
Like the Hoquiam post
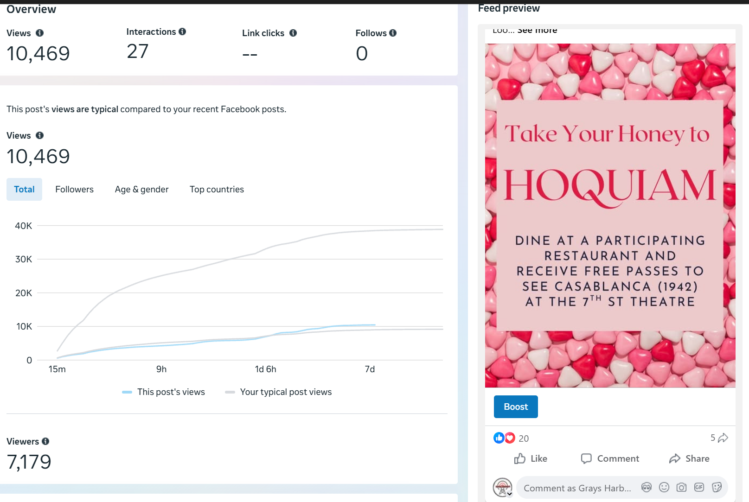point(531,458)
